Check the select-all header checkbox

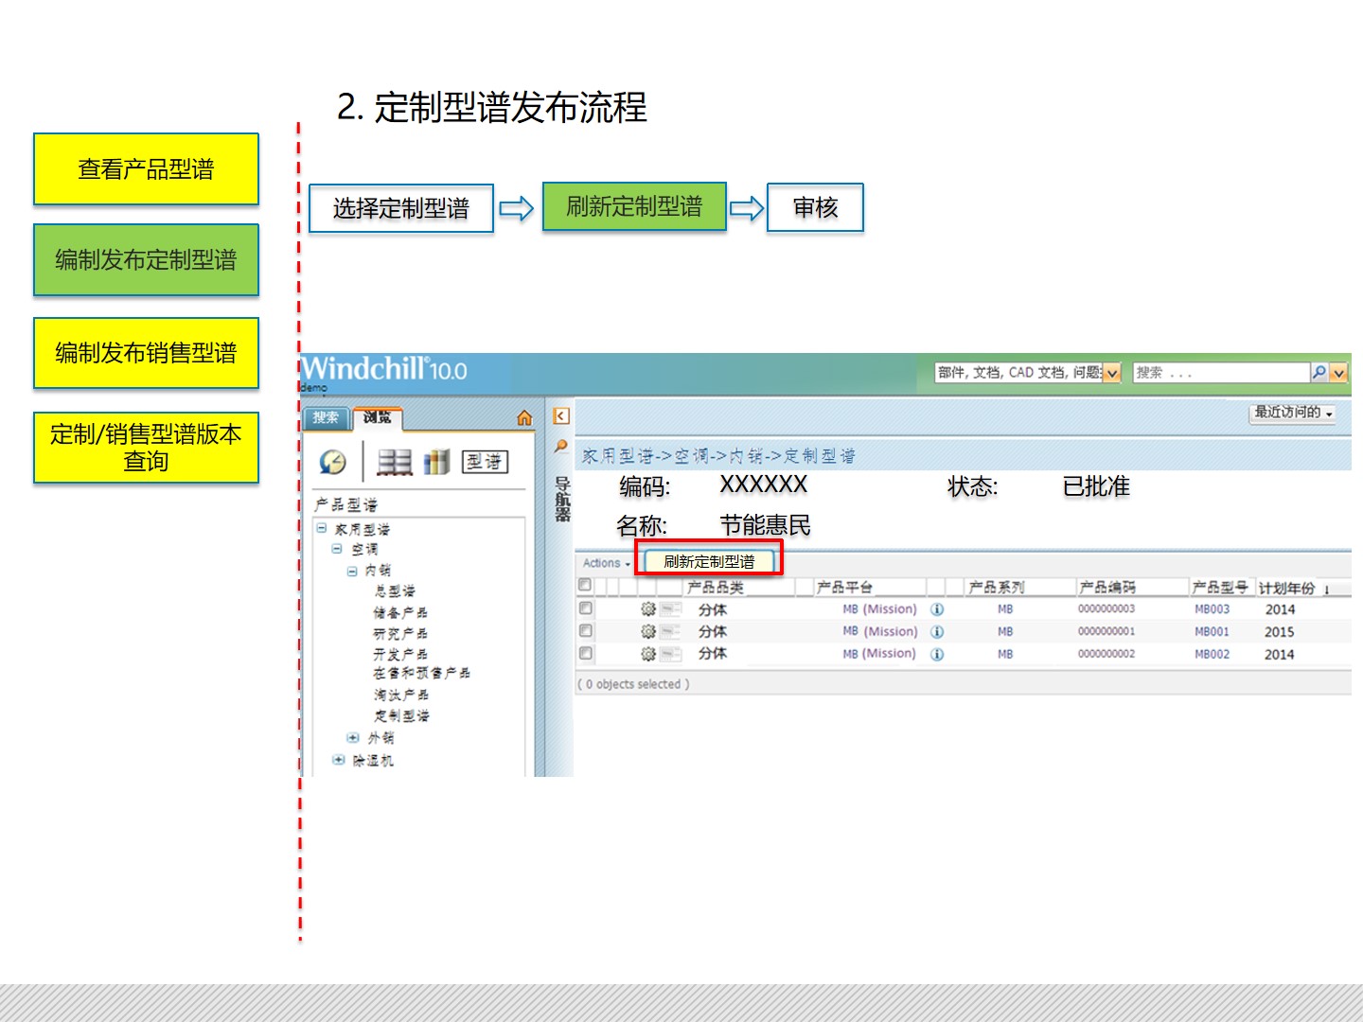coord(585,586)
